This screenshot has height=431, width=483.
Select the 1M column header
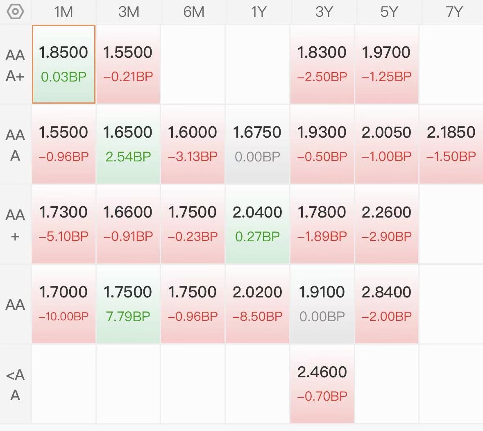tap(63, 12)
